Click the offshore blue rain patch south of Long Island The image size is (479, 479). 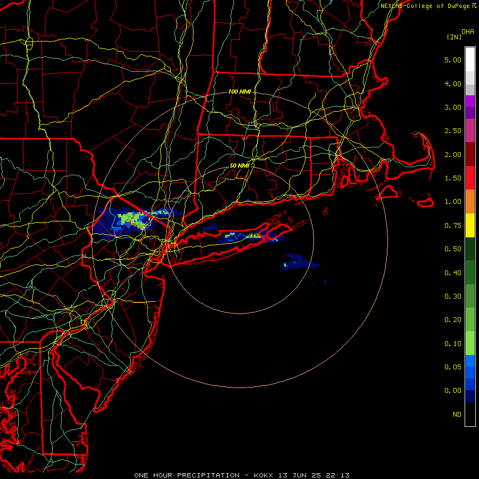[299, 262]
